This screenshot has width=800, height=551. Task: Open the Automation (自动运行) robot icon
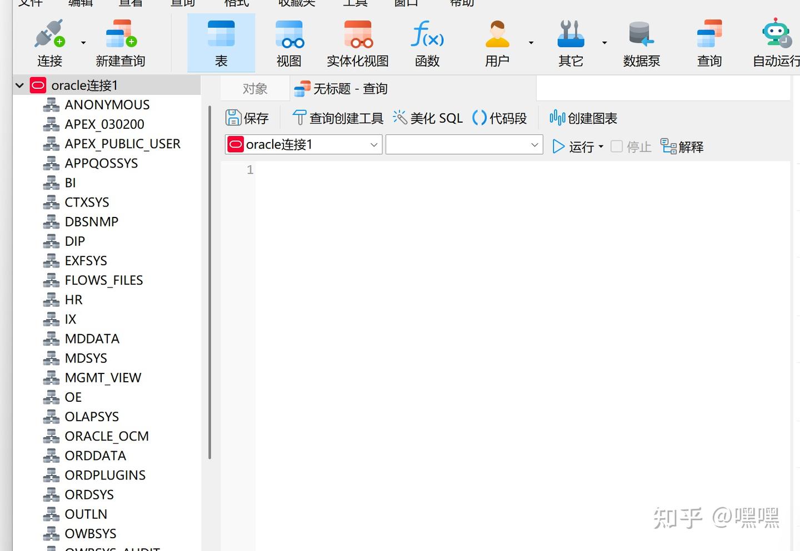coord(776,33)
